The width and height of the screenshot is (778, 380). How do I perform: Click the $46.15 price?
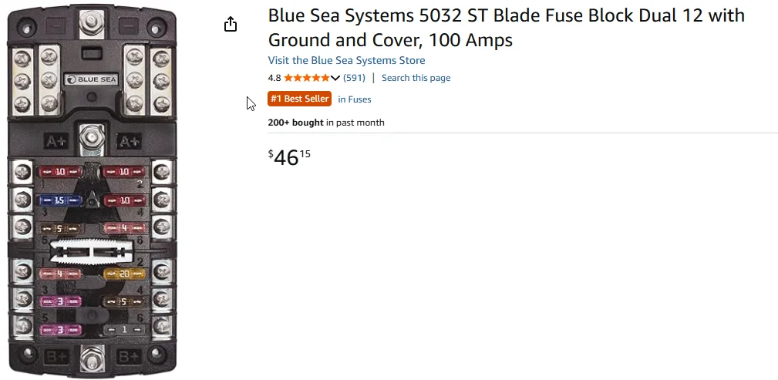[289, 157]
